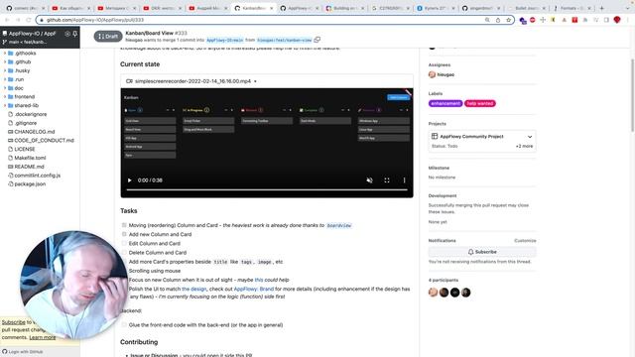Click 'the design' link in tasks
Viewport: 635px width, 357px height.
click(194, 289)
